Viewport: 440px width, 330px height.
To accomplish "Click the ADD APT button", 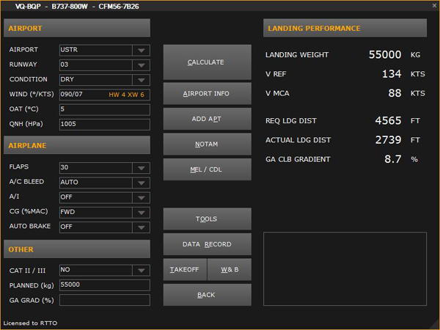I will (x=207, y=119).
